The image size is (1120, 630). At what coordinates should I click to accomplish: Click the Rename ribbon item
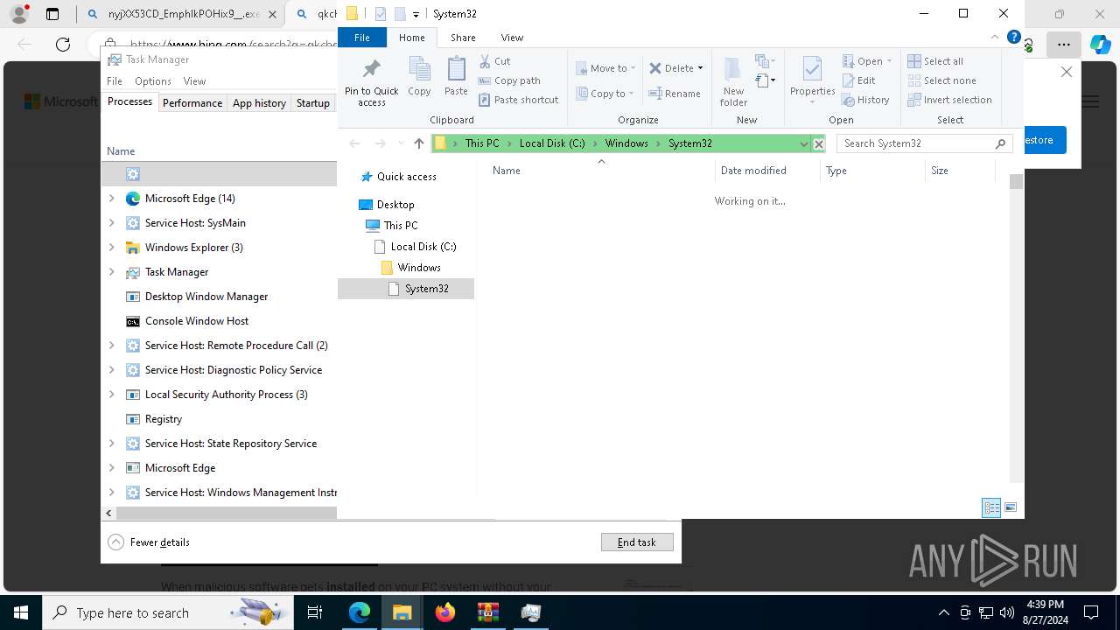pos(674,94)
